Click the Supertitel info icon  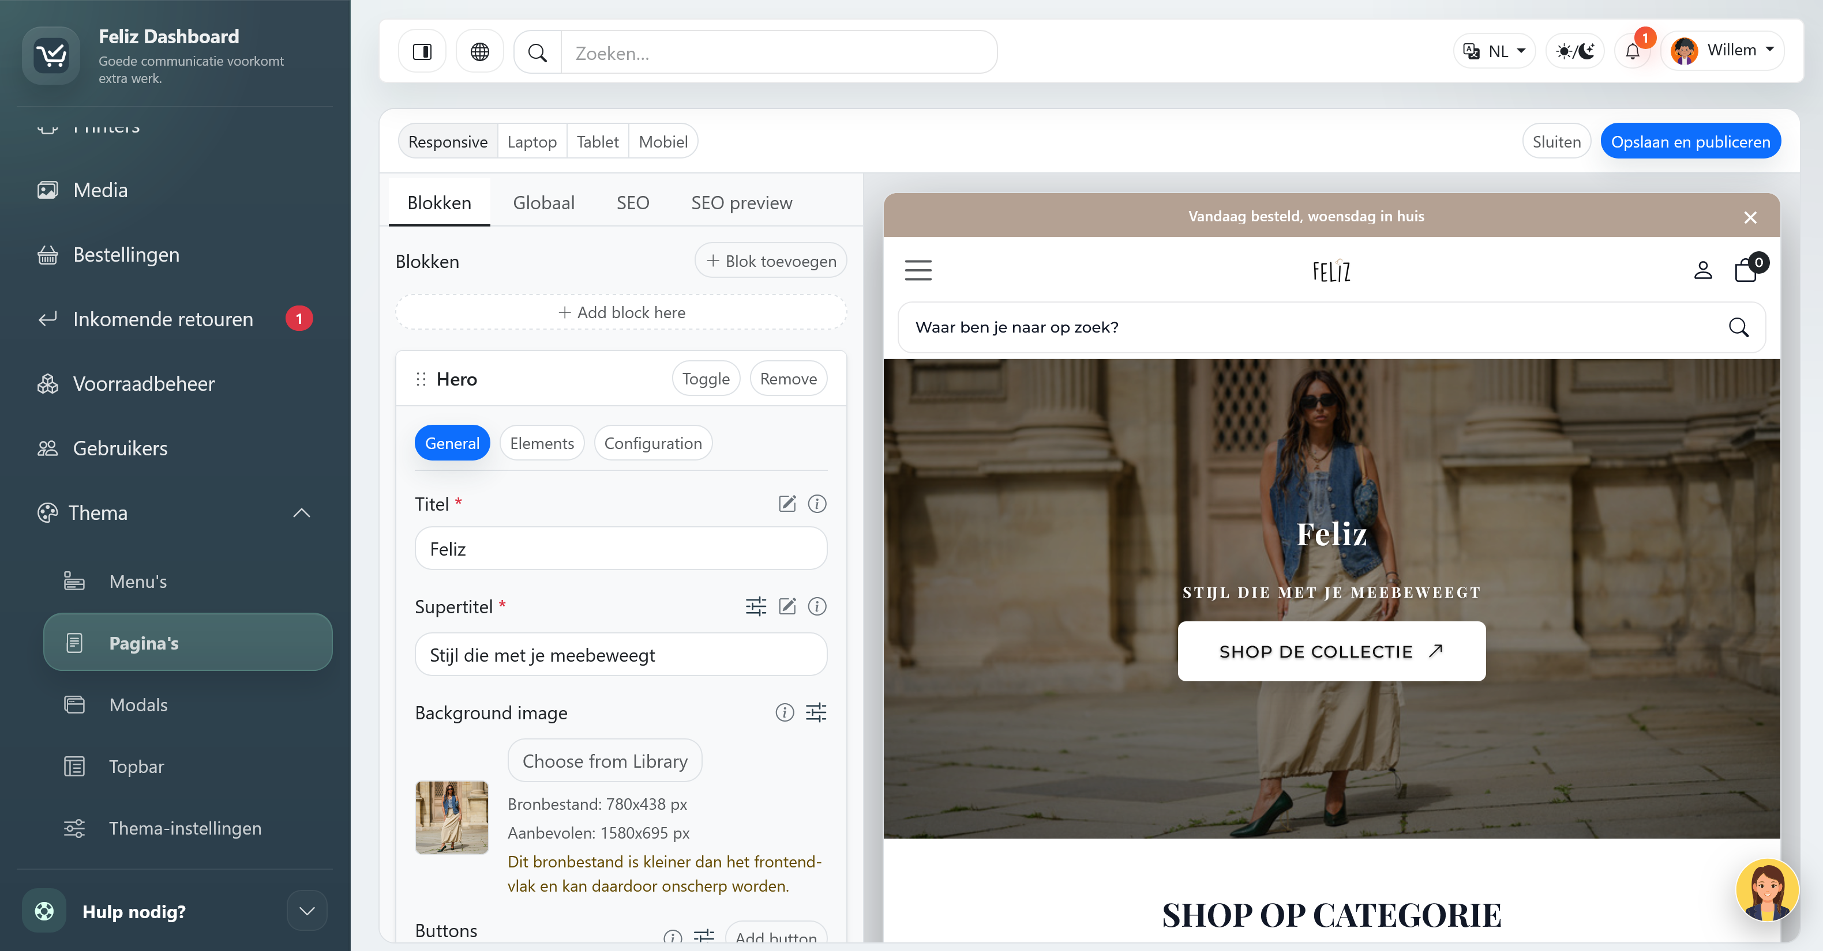[817, 606]
